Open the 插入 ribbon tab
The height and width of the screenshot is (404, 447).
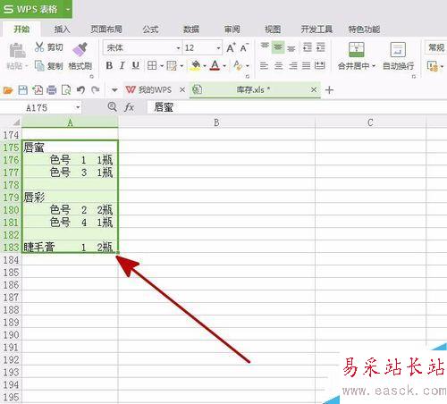pos(62,29)
